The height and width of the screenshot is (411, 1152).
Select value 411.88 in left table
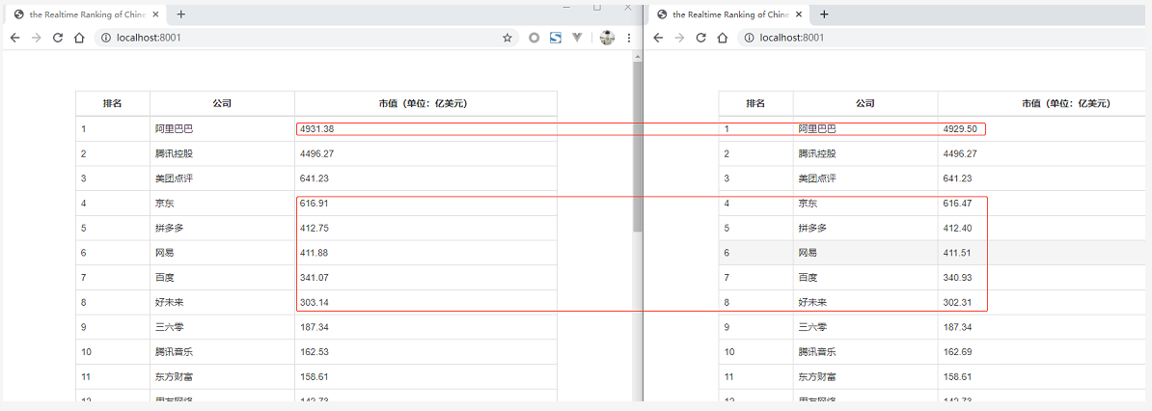(315, 253)
